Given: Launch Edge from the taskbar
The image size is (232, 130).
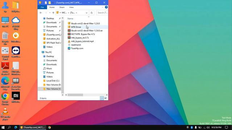Looking at the screenshot, I should (x=16, y=127).
